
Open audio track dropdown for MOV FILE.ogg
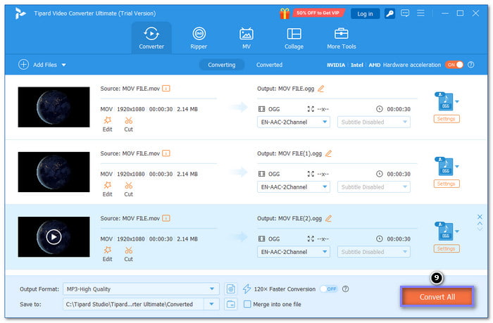294,122
